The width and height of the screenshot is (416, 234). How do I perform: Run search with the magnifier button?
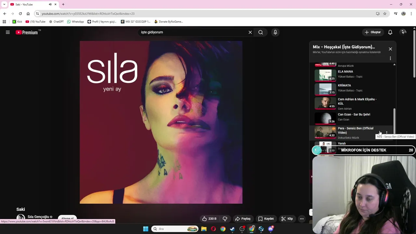[x=261, y=32]
